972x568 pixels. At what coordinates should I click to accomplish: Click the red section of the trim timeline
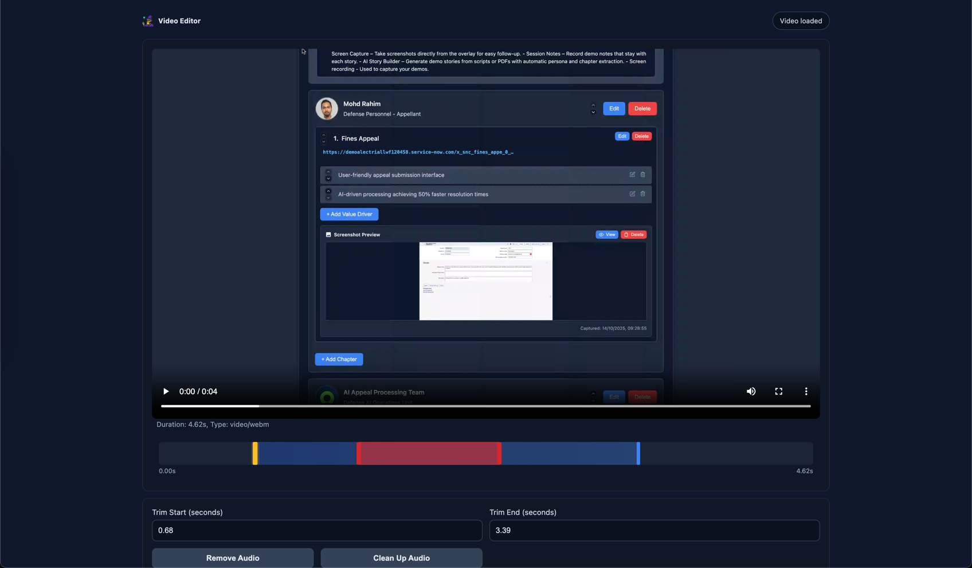429,453
